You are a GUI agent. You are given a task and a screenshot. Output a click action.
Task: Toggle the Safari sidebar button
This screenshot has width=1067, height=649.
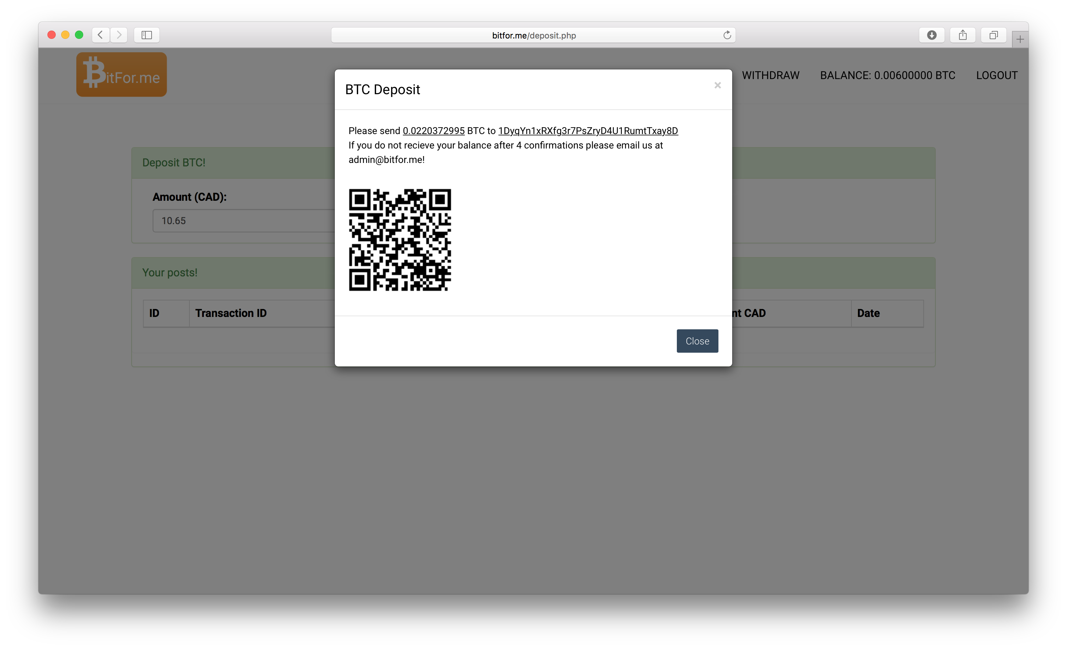coord(147,35)
